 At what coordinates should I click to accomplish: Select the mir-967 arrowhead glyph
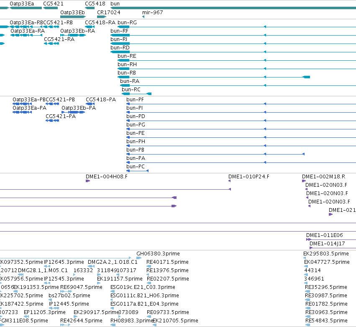pyautogui.click(x=143, y=17)
